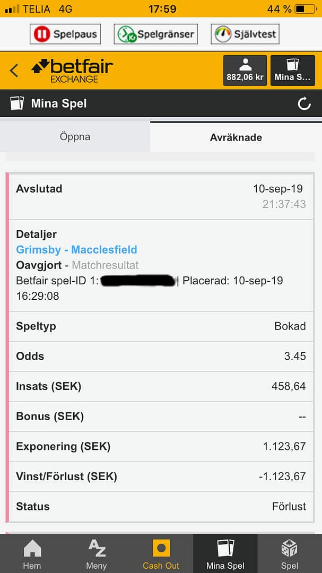Screen dimensions: 322x573
Task: Refresh the Mina Spel list
Action: [304, 104]
